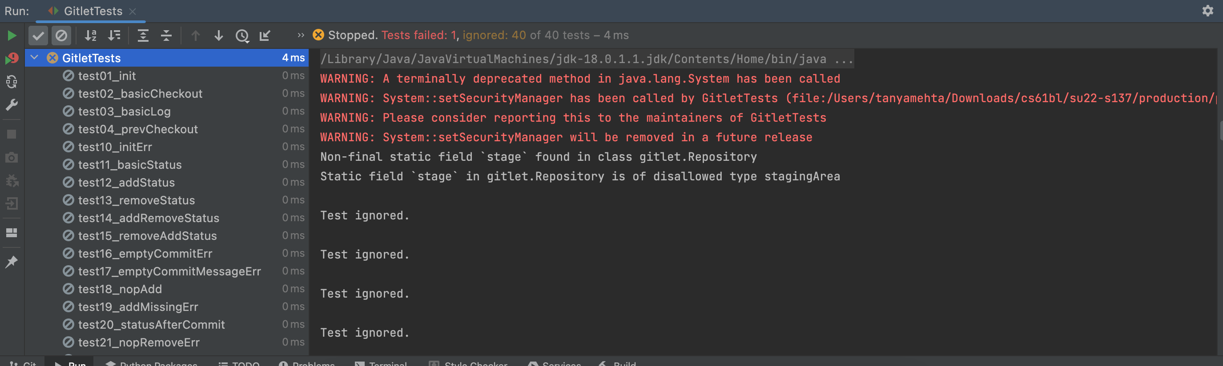The image size is (1223, 366).
Task: Click the pin tab icon
Action: 12,262
